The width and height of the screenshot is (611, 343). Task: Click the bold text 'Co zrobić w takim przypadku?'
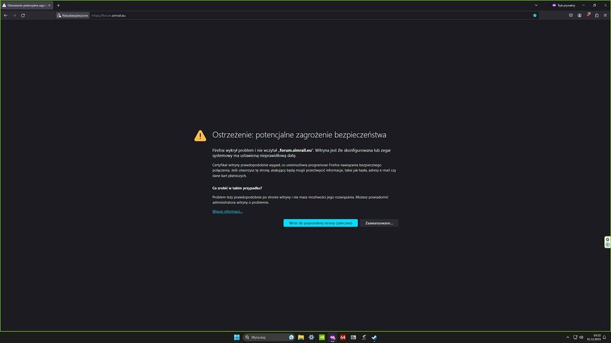(x=237, y=188)
